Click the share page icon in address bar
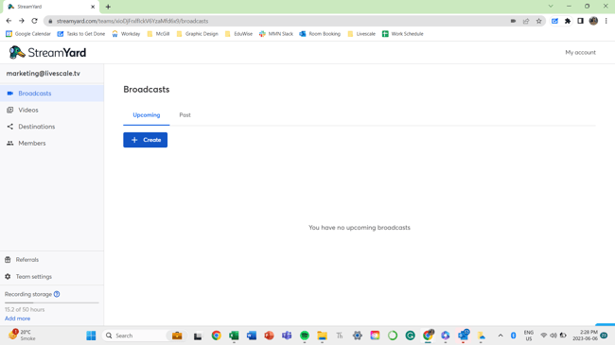The height and width of the screenshot is (345, 615). [526, 21]
